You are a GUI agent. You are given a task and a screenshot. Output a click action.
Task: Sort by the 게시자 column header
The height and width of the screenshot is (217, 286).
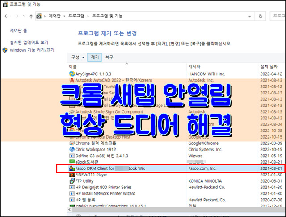[x=194, y=66]
